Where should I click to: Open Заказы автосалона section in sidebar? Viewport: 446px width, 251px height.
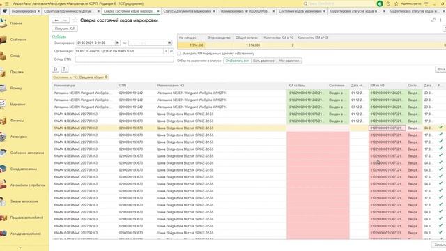(24, 201)
